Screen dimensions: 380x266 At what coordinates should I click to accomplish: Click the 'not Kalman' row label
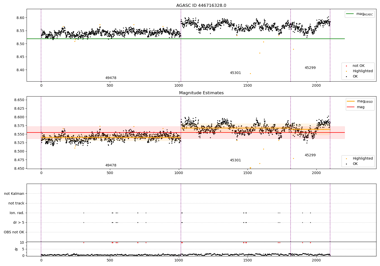pyautogui.click(x=14, y=194)
